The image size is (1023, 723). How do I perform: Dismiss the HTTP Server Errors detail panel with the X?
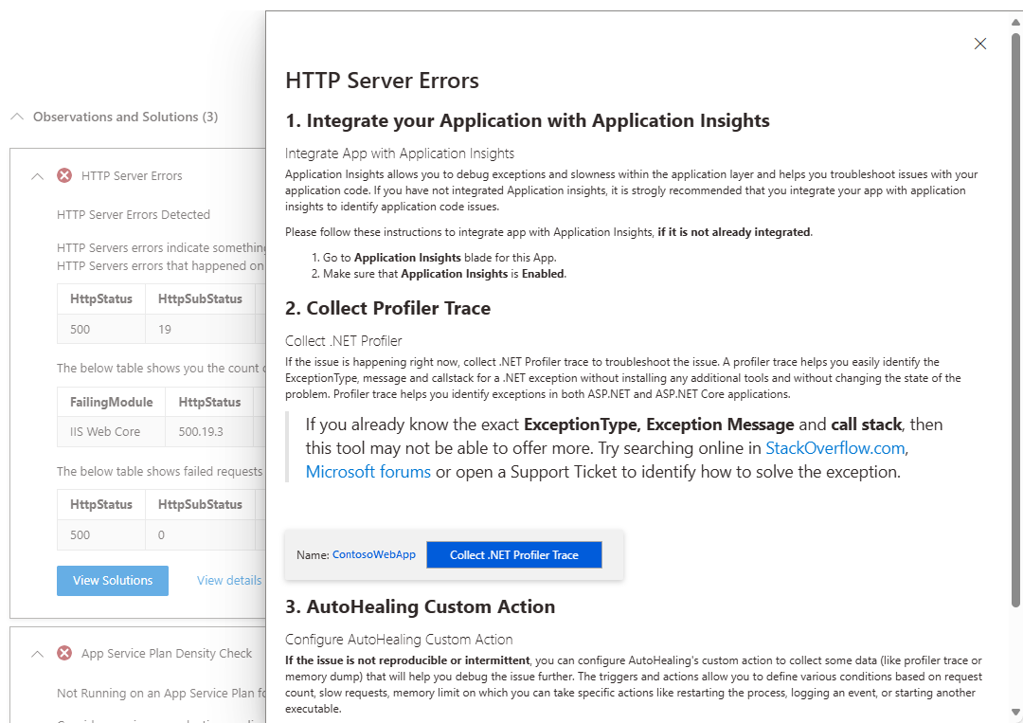click(x=979, y=44)
